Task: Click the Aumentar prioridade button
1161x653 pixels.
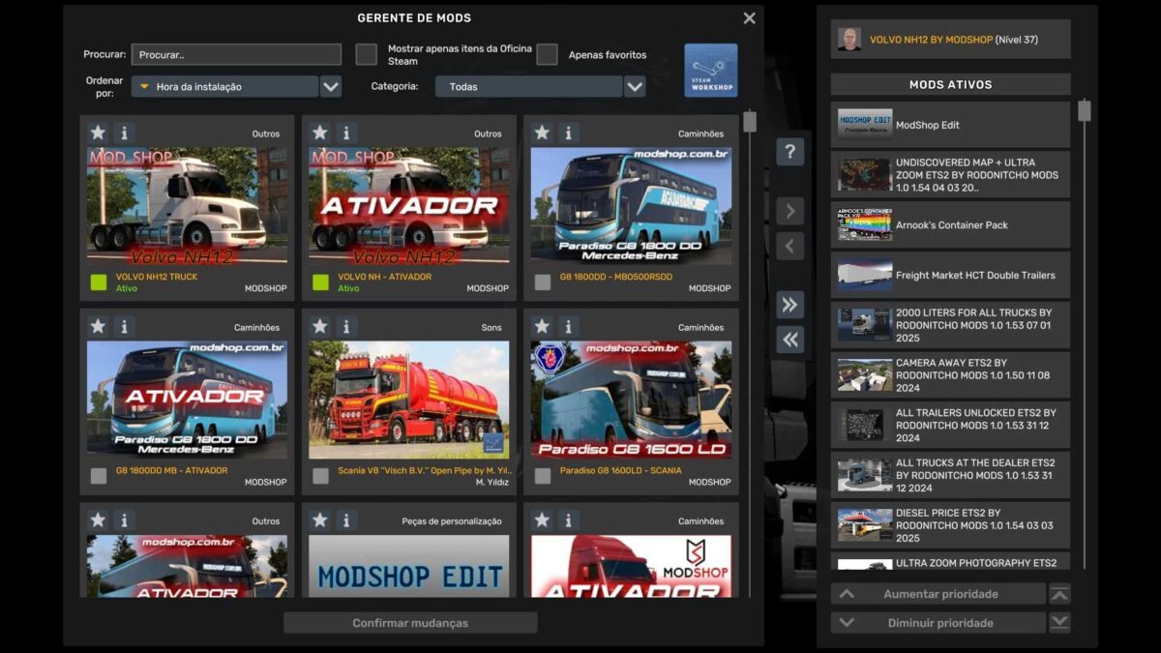Action: coord(938,594)
